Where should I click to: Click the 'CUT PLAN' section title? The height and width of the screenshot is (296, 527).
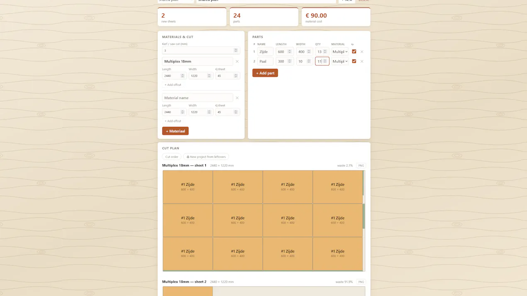(x=171, y=148)
